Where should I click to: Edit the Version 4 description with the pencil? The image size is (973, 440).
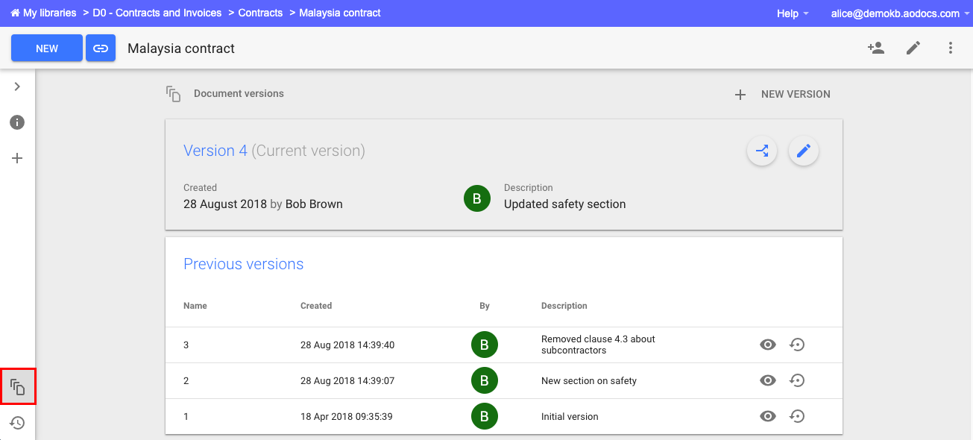pyautogui.click(x=804, y=151)
